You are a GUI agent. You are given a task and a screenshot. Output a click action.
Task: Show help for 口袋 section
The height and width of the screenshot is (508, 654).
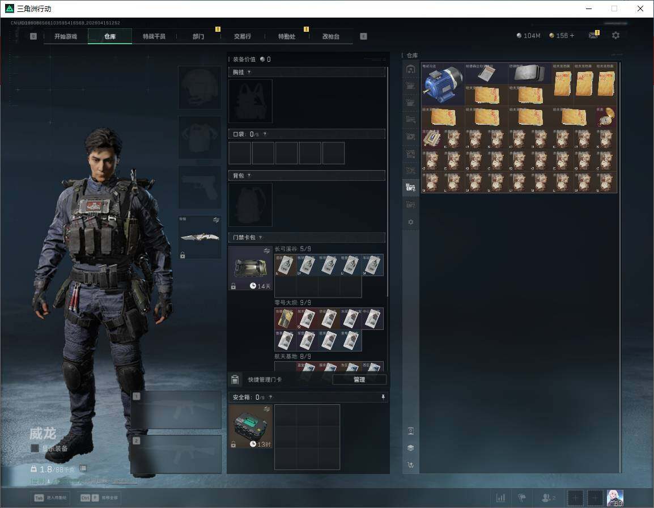265,134
